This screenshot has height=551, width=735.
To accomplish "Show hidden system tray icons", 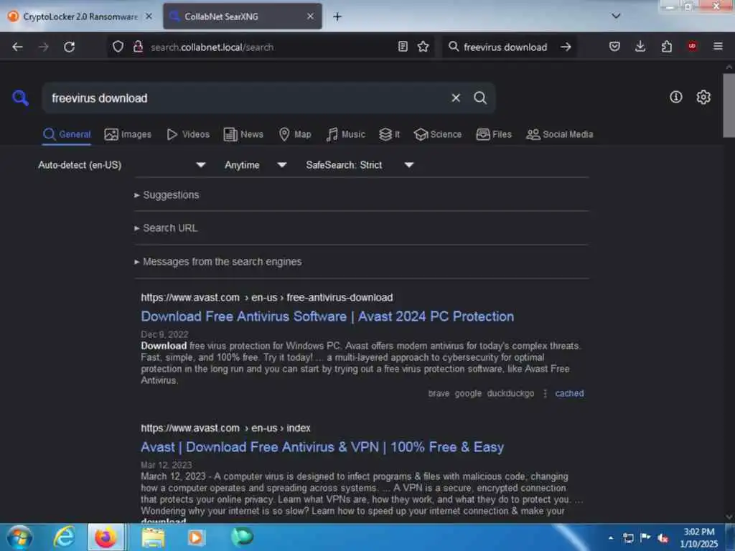I will pyautogui.click(x=610, y=538).
